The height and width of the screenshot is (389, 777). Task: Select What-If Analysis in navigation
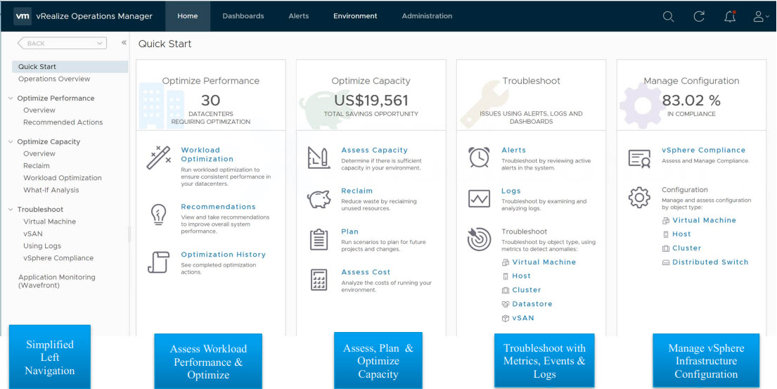click(51, 190)
